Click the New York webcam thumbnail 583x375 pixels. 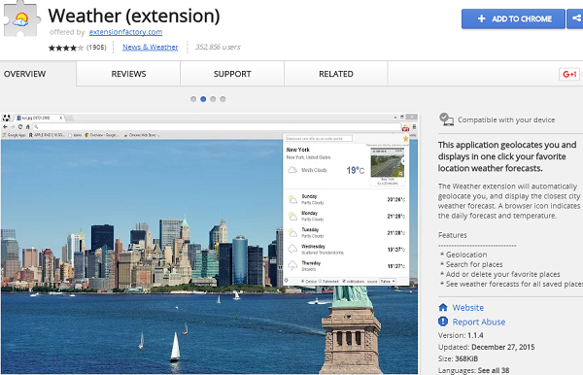pyautogui.click(x=387, y=163)
